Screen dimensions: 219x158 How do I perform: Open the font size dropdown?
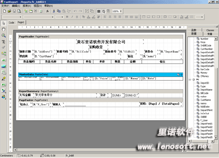[x=62, y=17]
